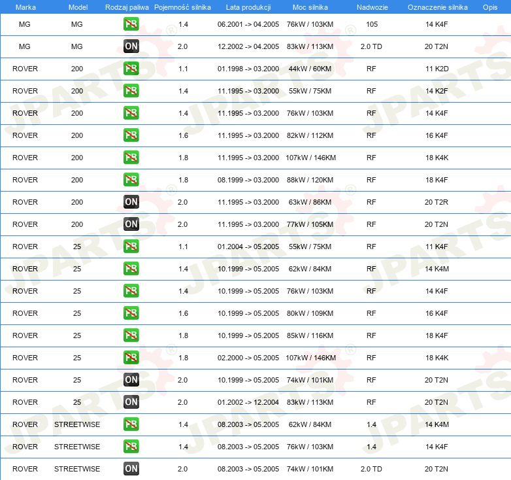This screenshot has height=480, width=511.
Task: Click the Oznaczenie silnika column header
Action: (x=437, y=7)
